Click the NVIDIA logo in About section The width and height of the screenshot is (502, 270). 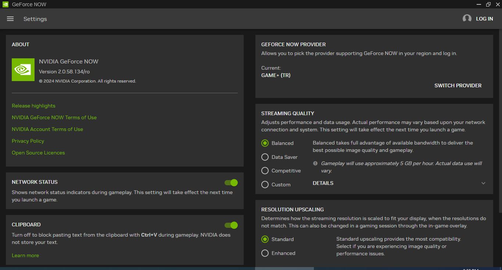(23, 70)
